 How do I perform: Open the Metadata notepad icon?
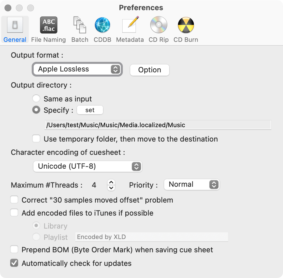tap(130, 25)
